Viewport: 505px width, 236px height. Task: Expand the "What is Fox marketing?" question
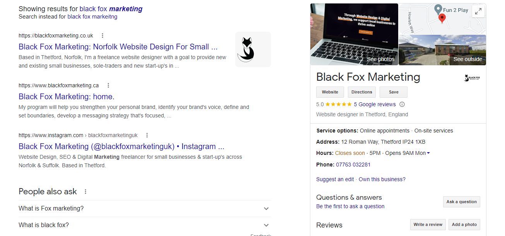[x=266, y=208]
